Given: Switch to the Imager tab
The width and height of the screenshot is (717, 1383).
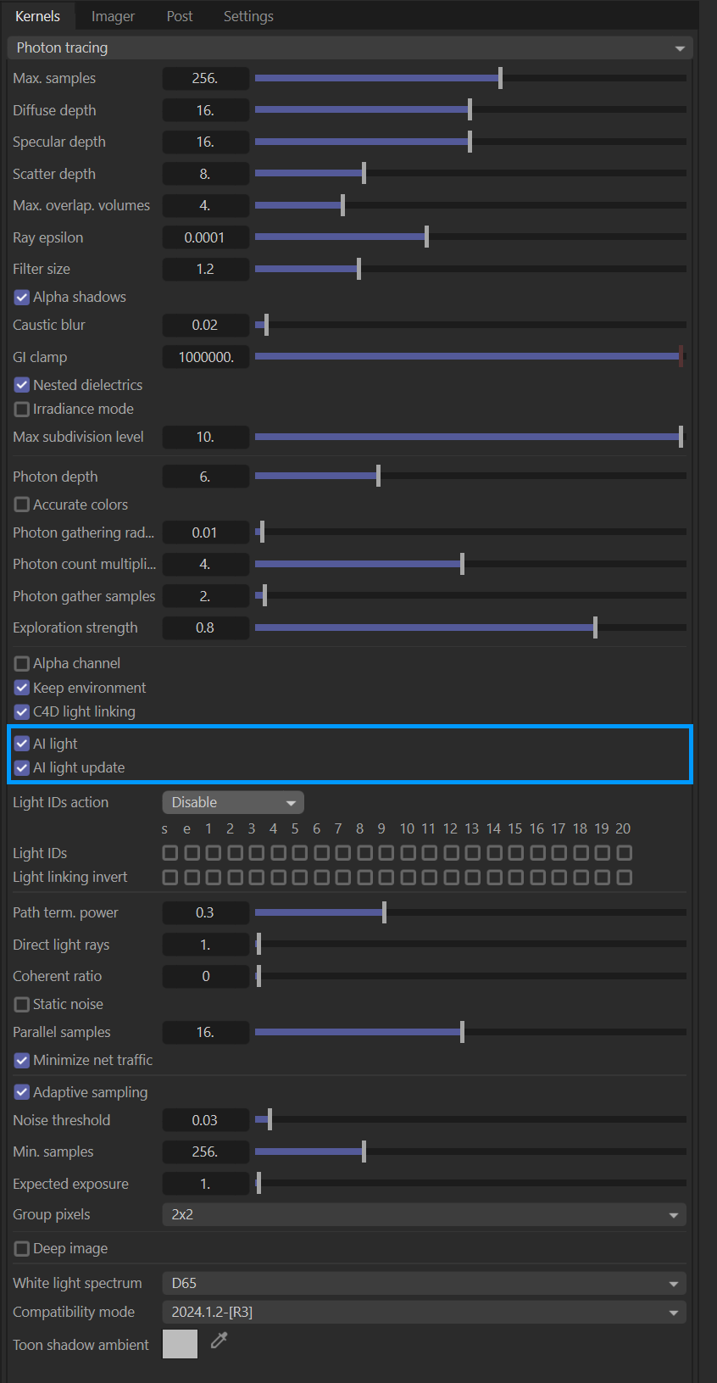Looking at the screenshot, I should click(x=113, y=16).
